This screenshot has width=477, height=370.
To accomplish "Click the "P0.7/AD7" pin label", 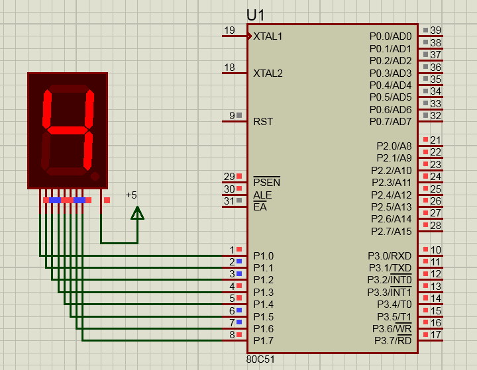I will [x=390, y=122].
